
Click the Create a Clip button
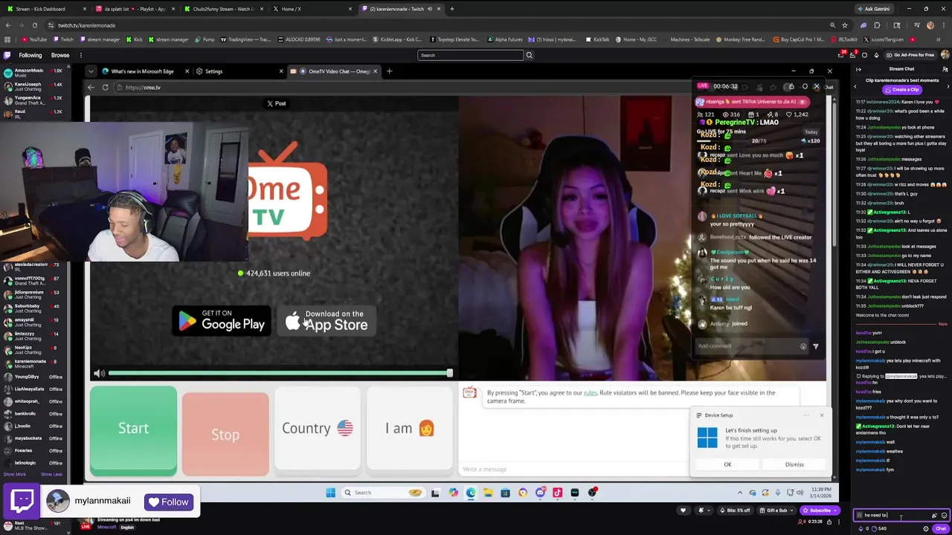[902, 89]
